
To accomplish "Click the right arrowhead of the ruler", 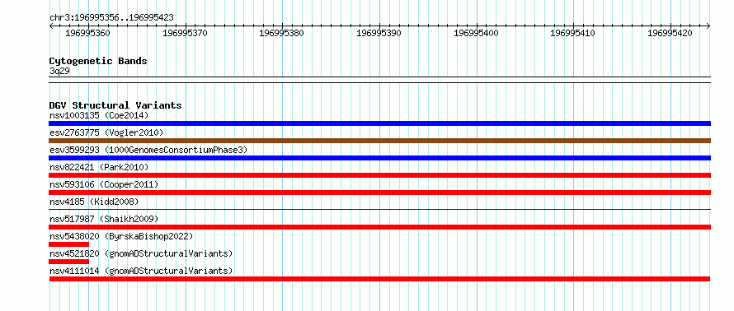I will click(708, 26).
